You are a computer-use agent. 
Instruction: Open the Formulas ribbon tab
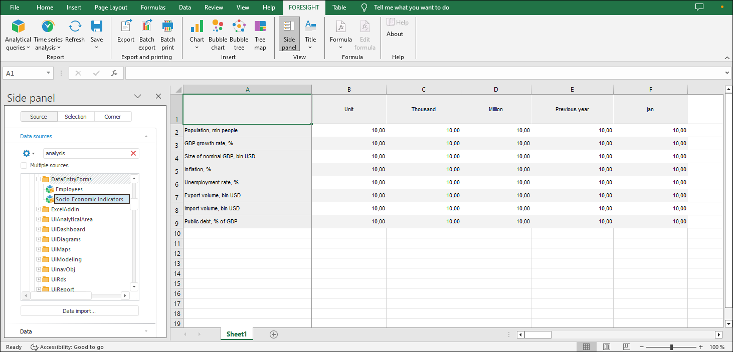pyautogui.click(x=153, y=8)
